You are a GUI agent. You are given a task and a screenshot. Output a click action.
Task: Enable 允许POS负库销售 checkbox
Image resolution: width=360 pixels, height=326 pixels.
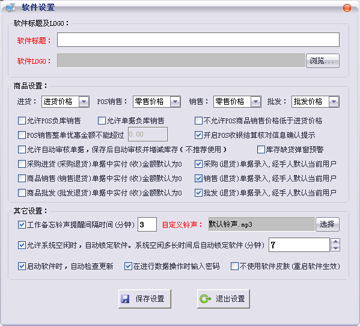(22, 121)
